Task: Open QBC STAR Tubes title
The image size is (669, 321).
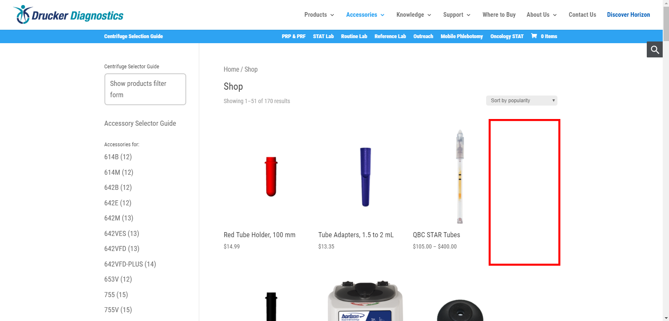Action: click(x=437, y=235)
